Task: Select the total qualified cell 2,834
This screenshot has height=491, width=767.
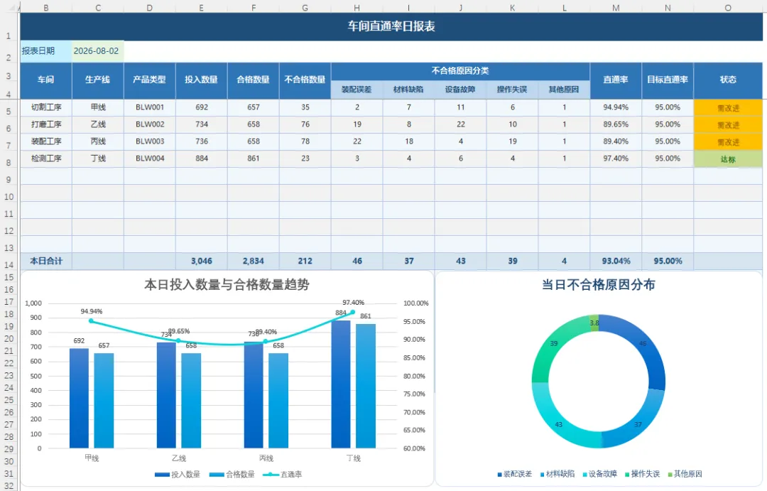Action: click(254, 261)
